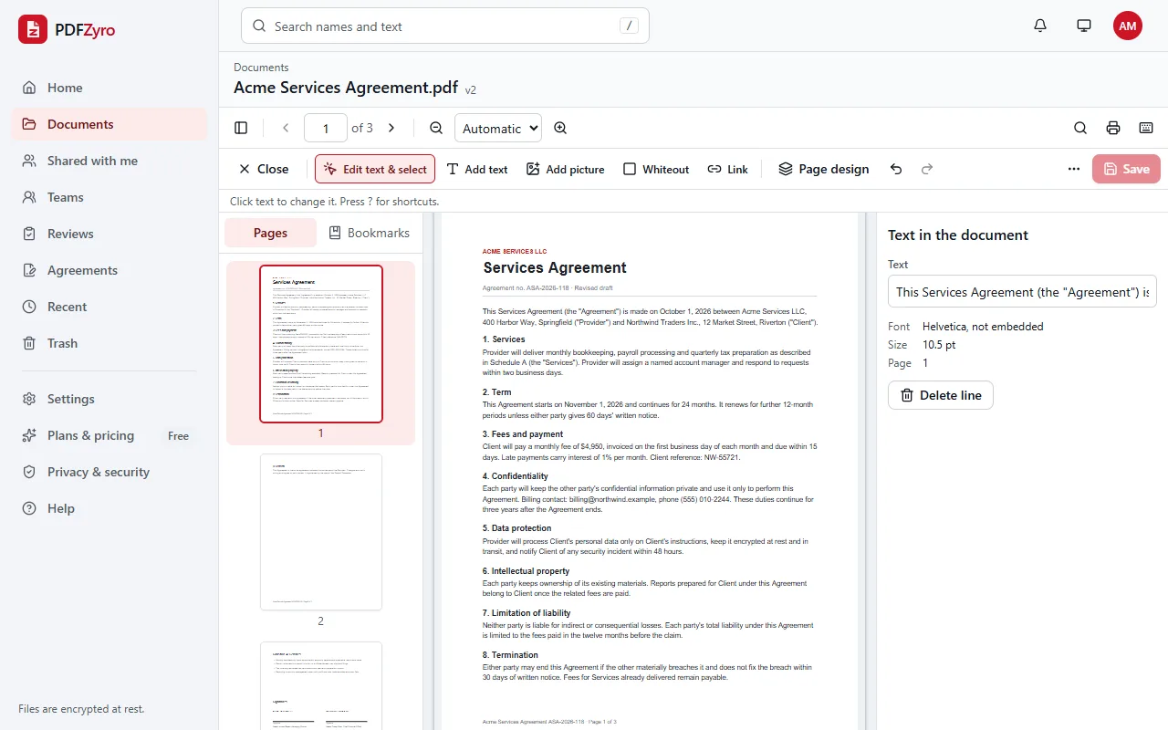The height and width of the screenshot is (730, 1168).
Task: Close the editing toolbar
Action: click(263, 169)
